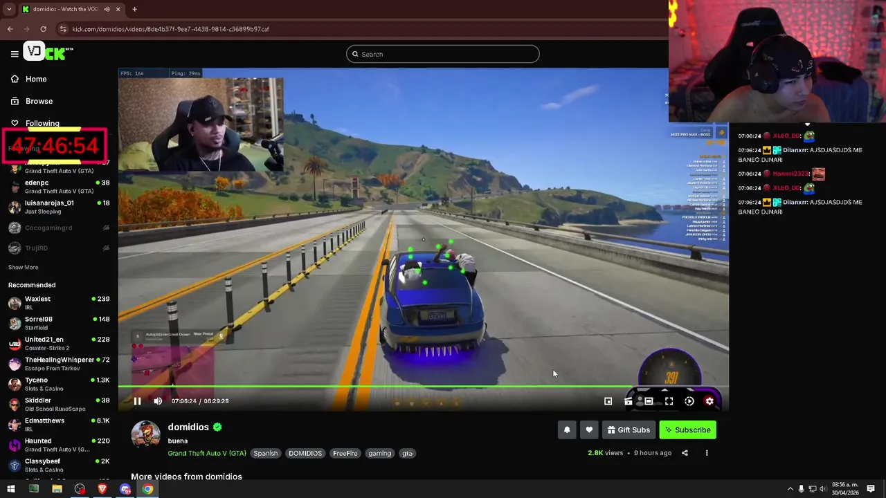Open the tab search dropdown arrow

click(9, 9)
